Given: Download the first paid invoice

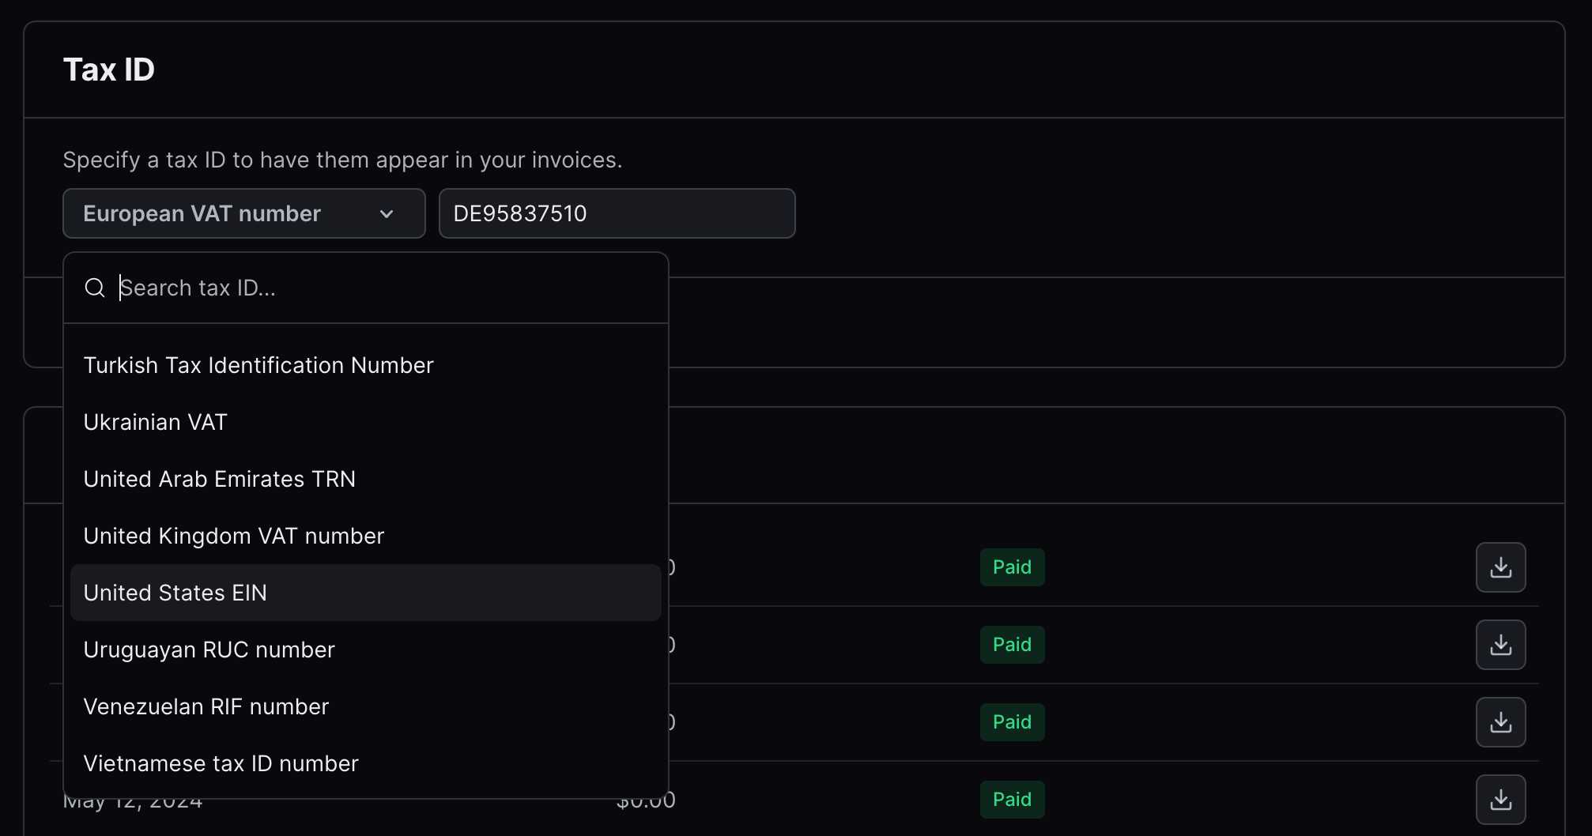Looking at the screenshot, I should click(1500, 567).
